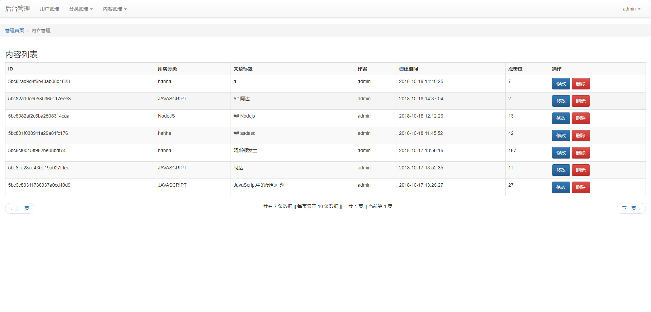Click 修改 for the '## Nodejs' article

click(561, 118)
